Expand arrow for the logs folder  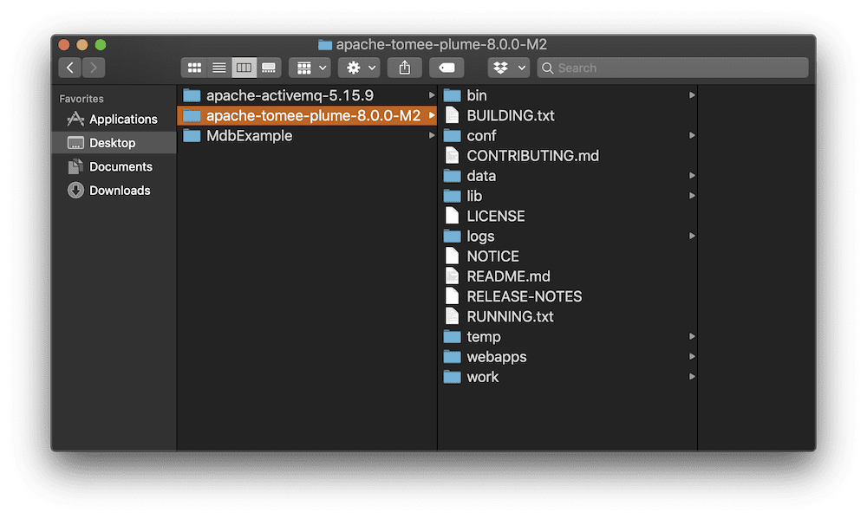click(692, 236)
